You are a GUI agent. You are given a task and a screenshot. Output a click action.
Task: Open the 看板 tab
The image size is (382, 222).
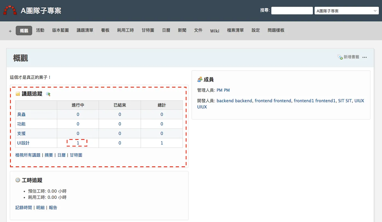click(x=105, y=30)
